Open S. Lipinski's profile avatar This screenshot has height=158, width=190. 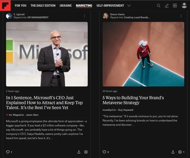[9, 16]
